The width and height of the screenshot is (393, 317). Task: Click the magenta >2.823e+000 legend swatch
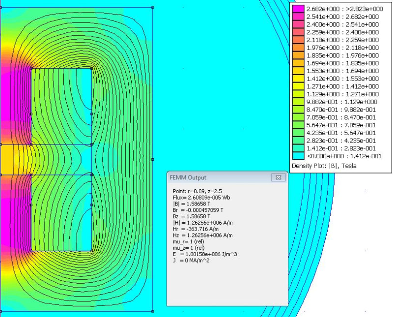(x=298, y=9)
